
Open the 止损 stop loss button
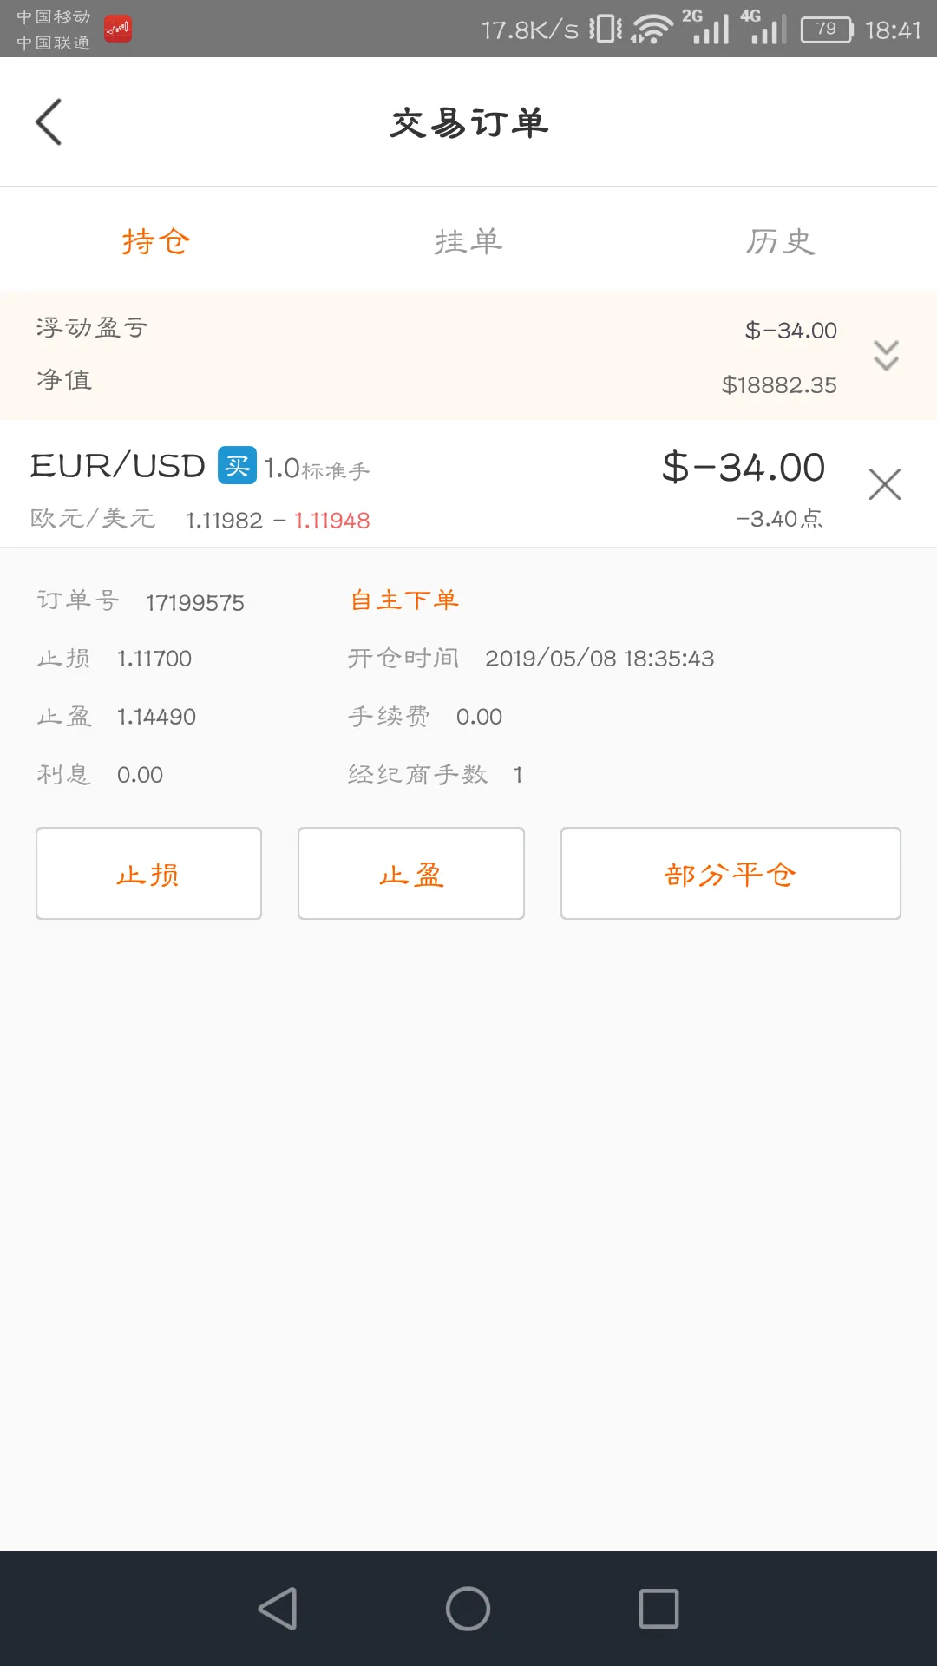(148, 873)
